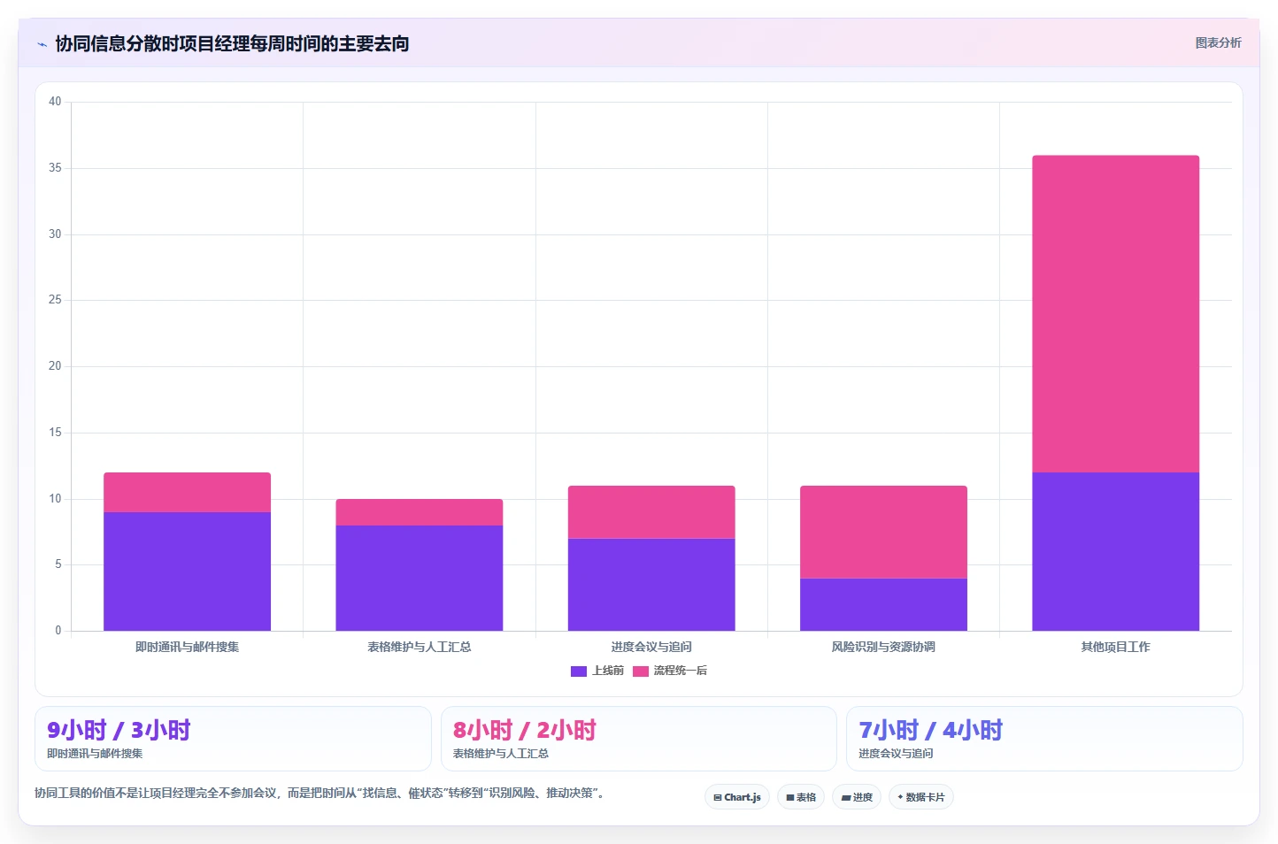Image resolution: width=1278 pixels, height=844 pixels.
Task: Select the 数据卡片 tag chip
Action: (x=920, y=797)
